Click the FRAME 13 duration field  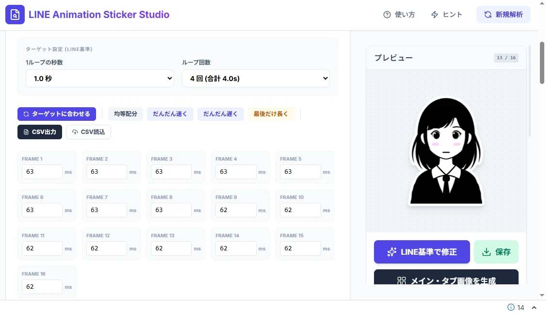[171, 248]
